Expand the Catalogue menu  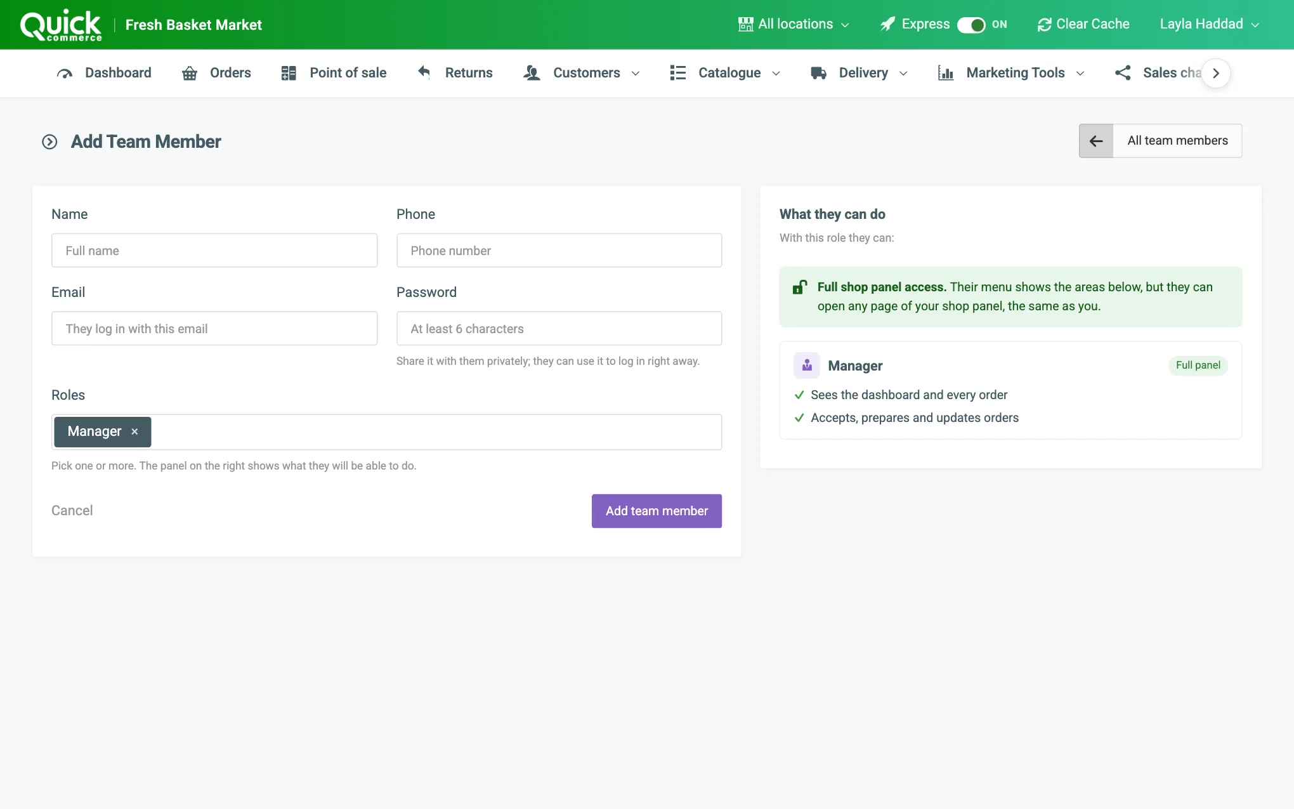point(725,74)
